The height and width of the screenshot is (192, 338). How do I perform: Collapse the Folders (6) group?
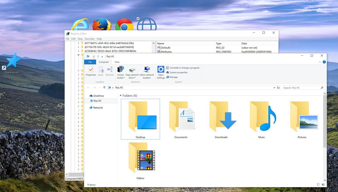pos(121,95)
